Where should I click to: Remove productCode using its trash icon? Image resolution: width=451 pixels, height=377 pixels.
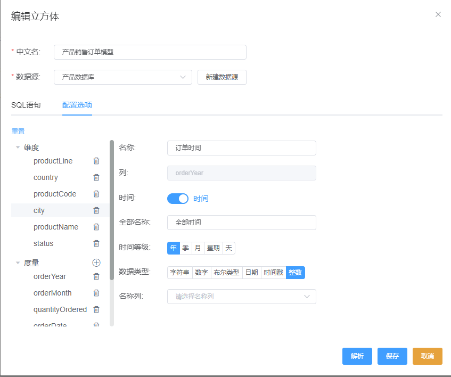96,194
